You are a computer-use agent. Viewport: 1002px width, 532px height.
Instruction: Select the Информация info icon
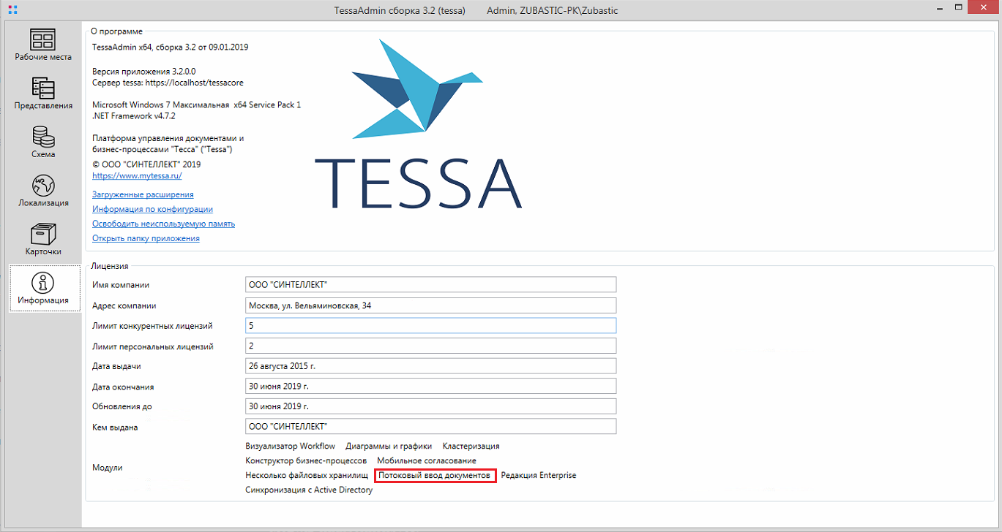[44, 283]
